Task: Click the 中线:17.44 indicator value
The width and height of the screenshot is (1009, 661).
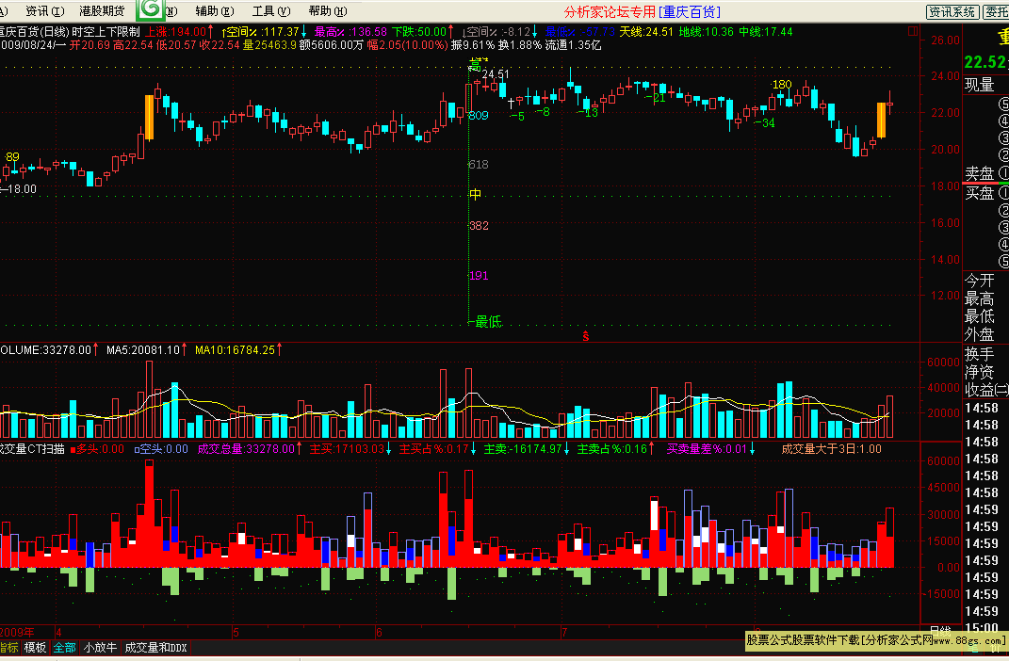Action: pyautogui.click(x=766, y=31)
